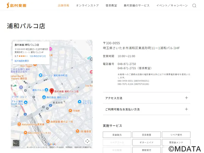Click the 楽器販売 service button
Image resolution: width=204 pixels, height=153 pixels.
click(117, 135)
